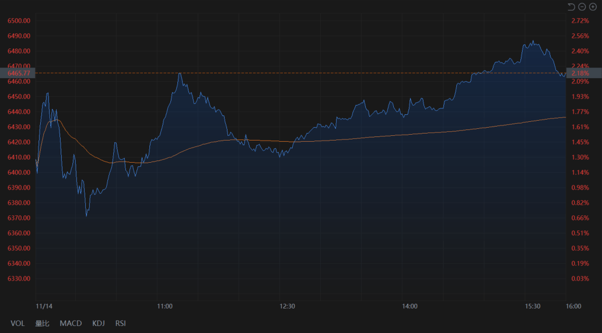Click the 0.35% percent axis label
Screen dimensions: 602x333
tap(580, 248)
